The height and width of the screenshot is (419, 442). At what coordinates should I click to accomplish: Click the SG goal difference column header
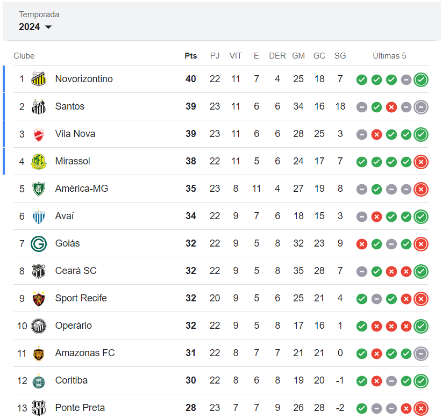pos(340,56)
